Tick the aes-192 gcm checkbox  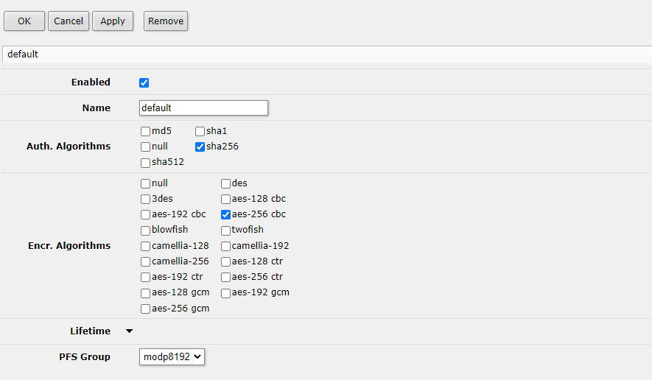[x=225, y=292]
